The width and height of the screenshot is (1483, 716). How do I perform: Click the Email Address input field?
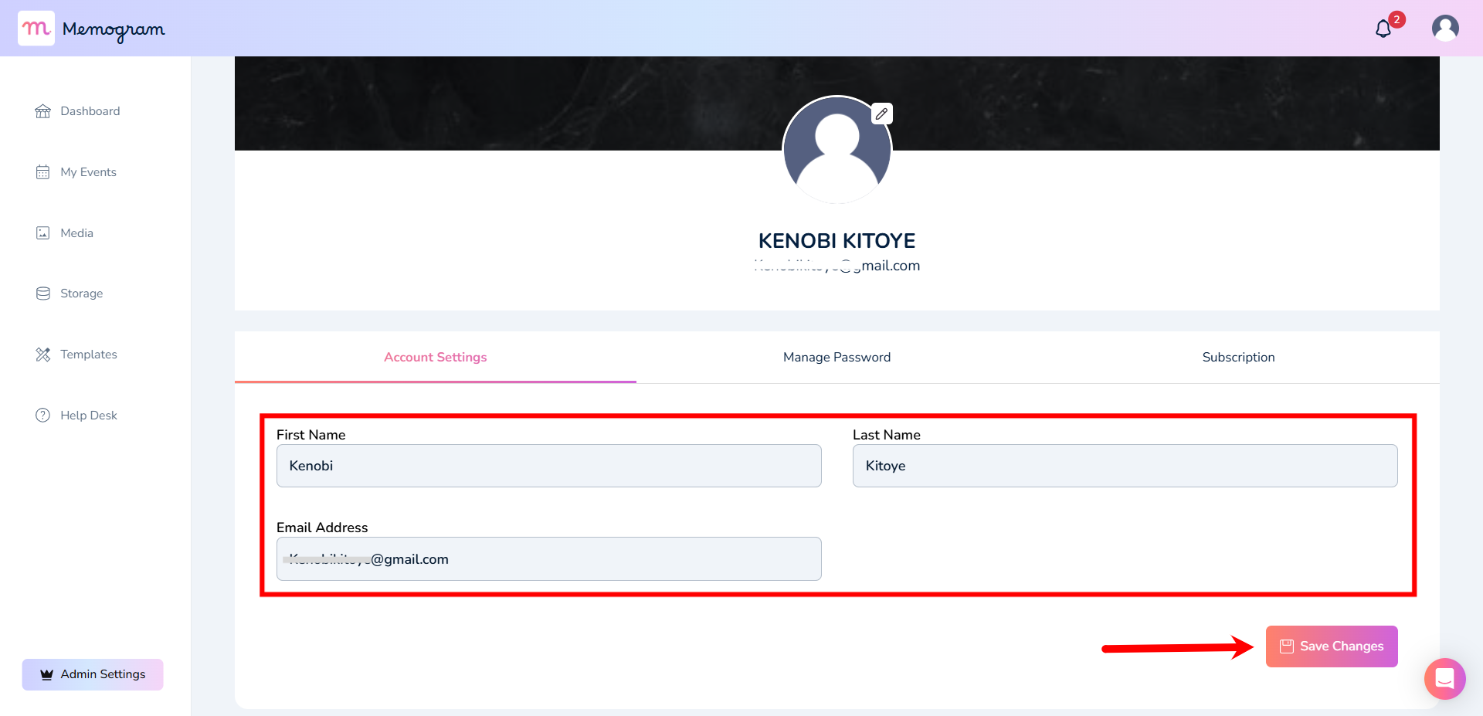[x=549, y=559]
